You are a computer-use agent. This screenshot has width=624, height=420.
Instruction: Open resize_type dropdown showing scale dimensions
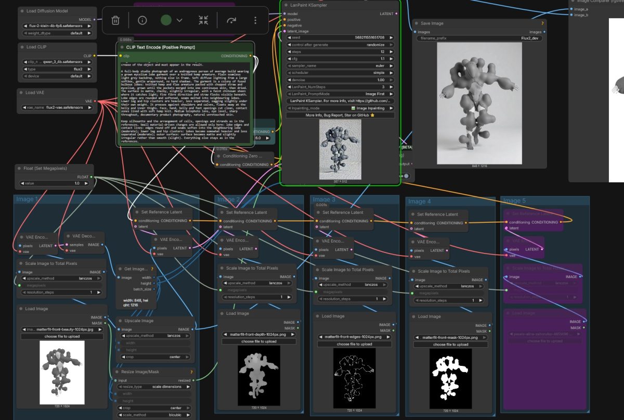(155, 387)
